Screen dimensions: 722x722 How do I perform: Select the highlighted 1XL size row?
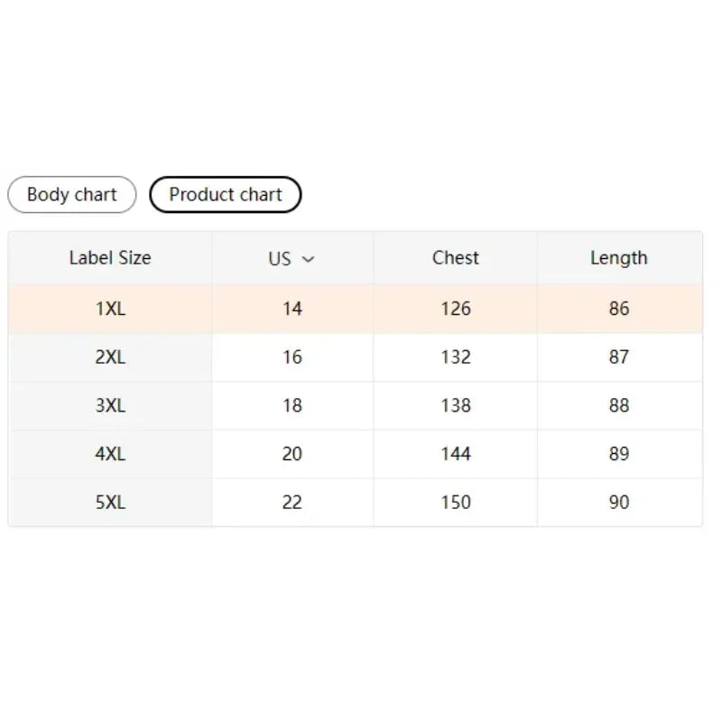(110, 309)
